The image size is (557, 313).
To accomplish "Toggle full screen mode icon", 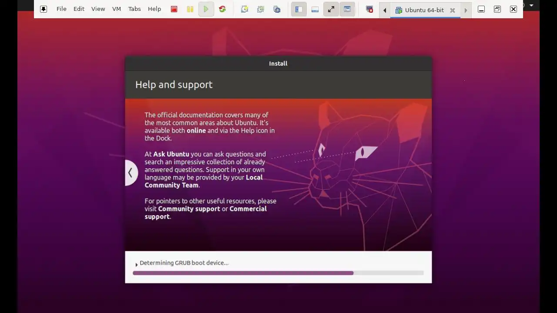I will [331, 9].
